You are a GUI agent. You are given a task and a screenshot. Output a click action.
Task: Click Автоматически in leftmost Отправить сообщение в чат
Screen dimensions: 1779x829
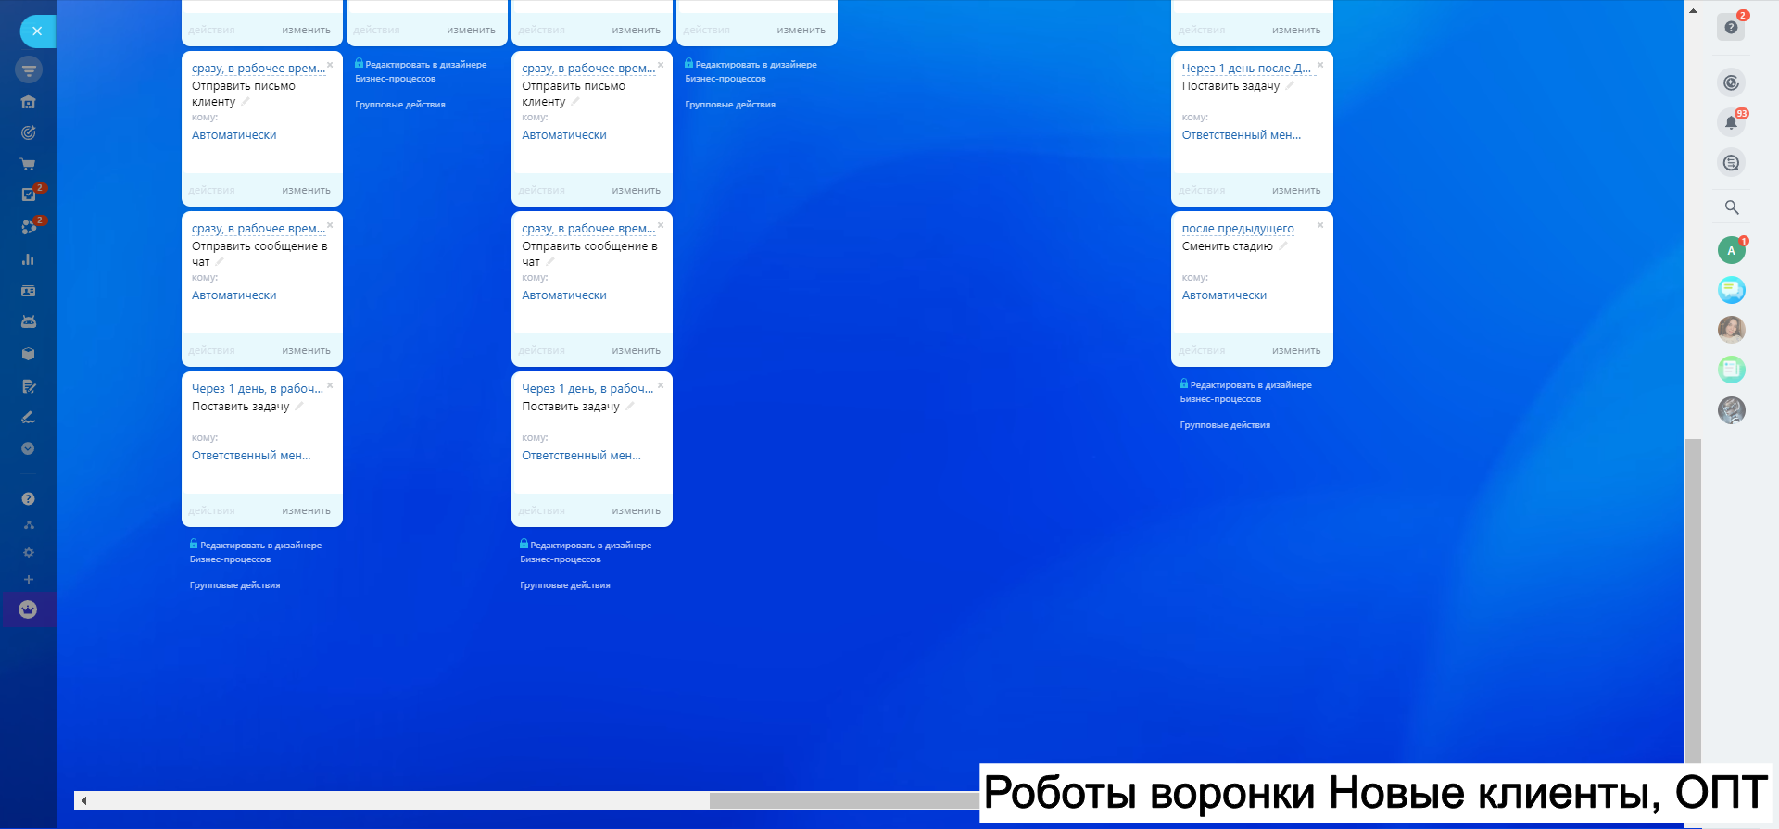tap(233, 295)
